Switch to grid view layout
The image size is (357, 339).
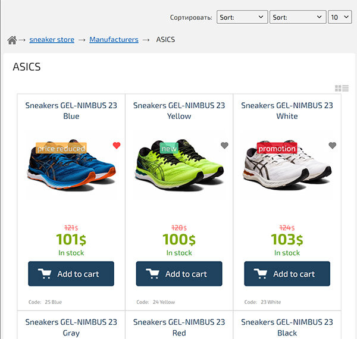click(x=338, y=89)
